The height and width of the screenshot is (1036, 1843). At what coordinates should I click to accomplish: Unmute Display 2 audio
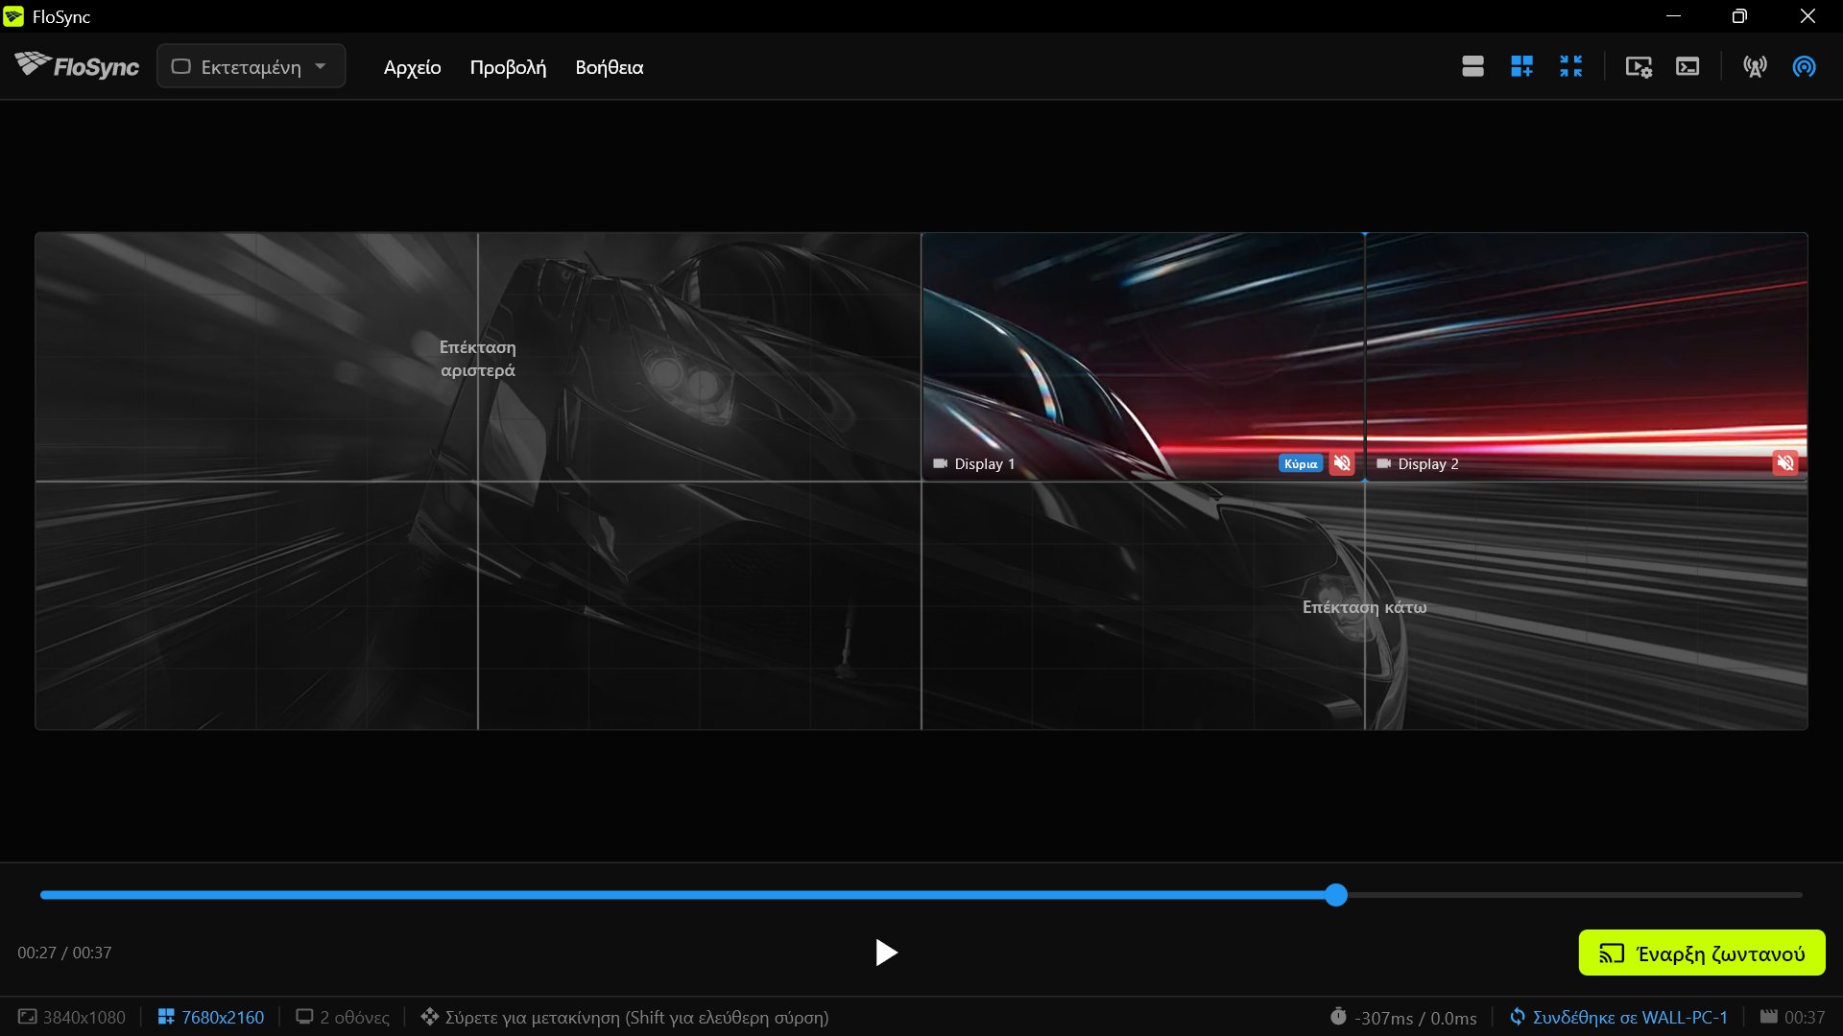(1785, 463)
